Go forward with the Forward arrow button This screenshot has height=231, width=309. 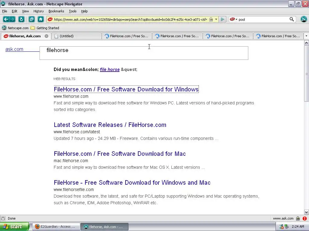coord(12,19)
